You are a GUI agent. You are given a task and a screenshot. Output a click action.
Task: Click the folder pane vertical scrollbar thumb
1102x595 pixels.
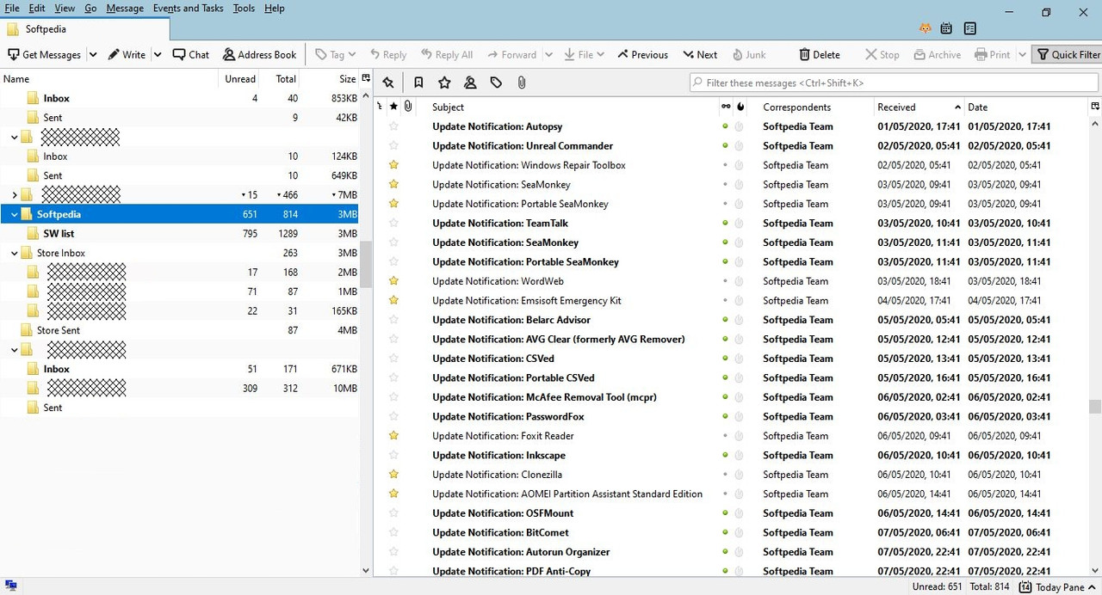[365, 264]
